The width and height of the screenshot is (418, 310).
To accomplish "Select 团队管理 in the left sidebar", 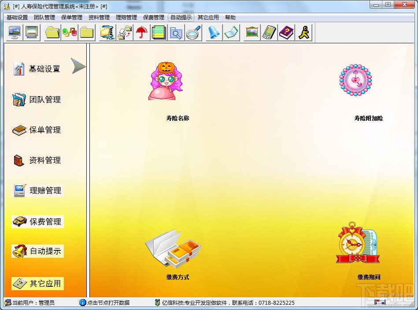I will (37, 99).
